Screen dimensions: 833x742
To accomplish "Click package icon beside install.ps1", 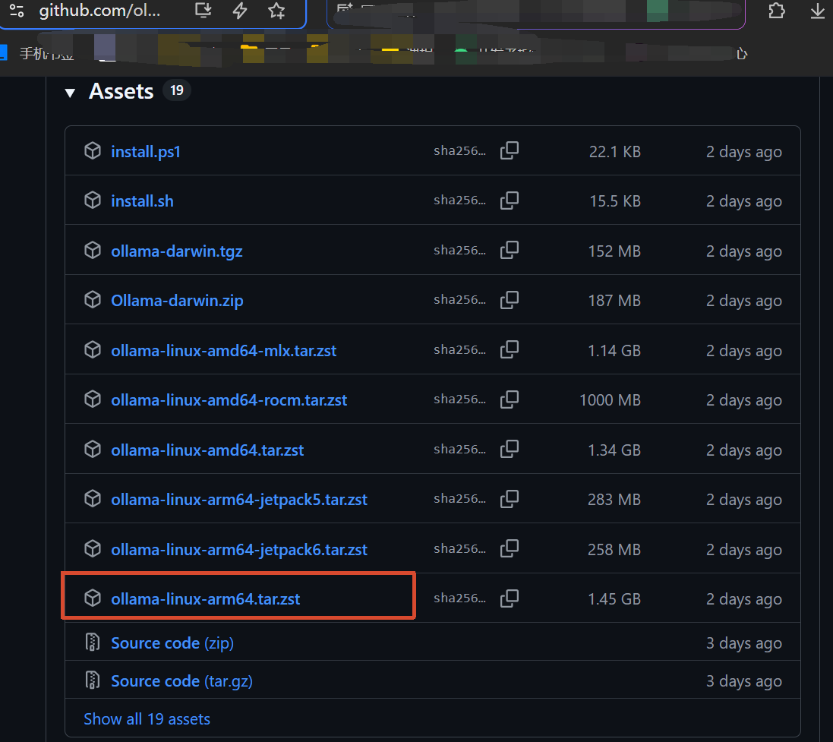I will pyautogui.click(x=93, y=151).
